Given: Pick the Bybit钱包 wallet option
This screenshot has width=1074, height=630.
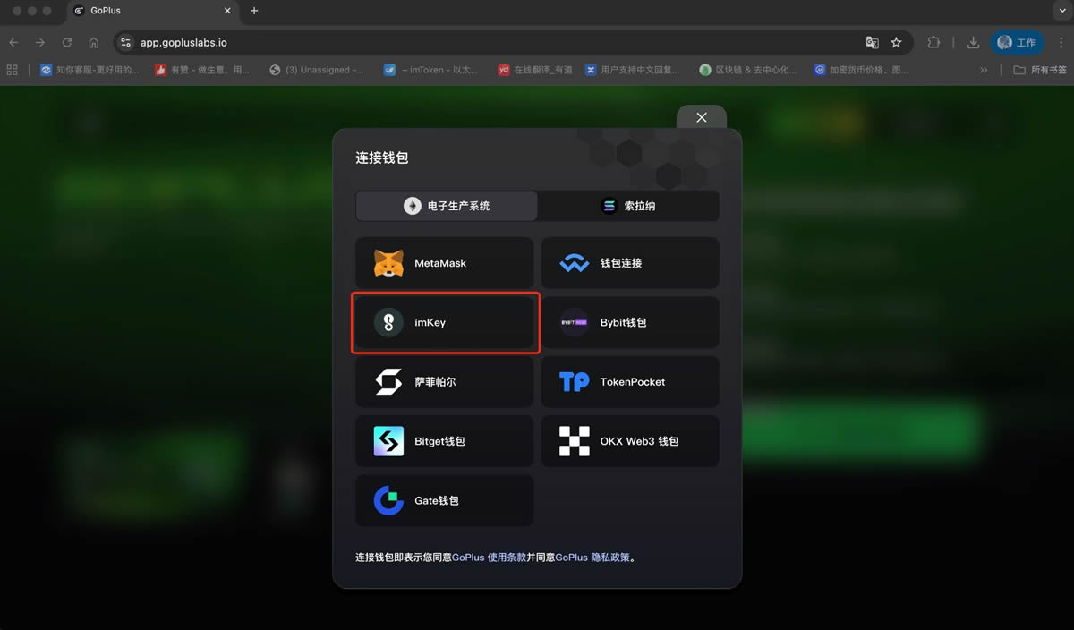Looking at the screenshot, I should (630, 322).
